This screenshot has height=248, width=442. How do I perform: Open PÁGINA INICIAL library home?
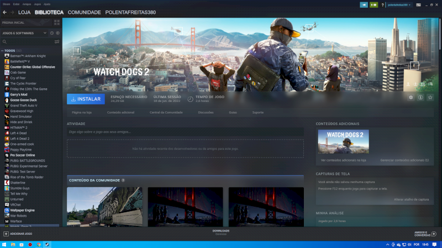pyautogui.click(x=13, y=23)
